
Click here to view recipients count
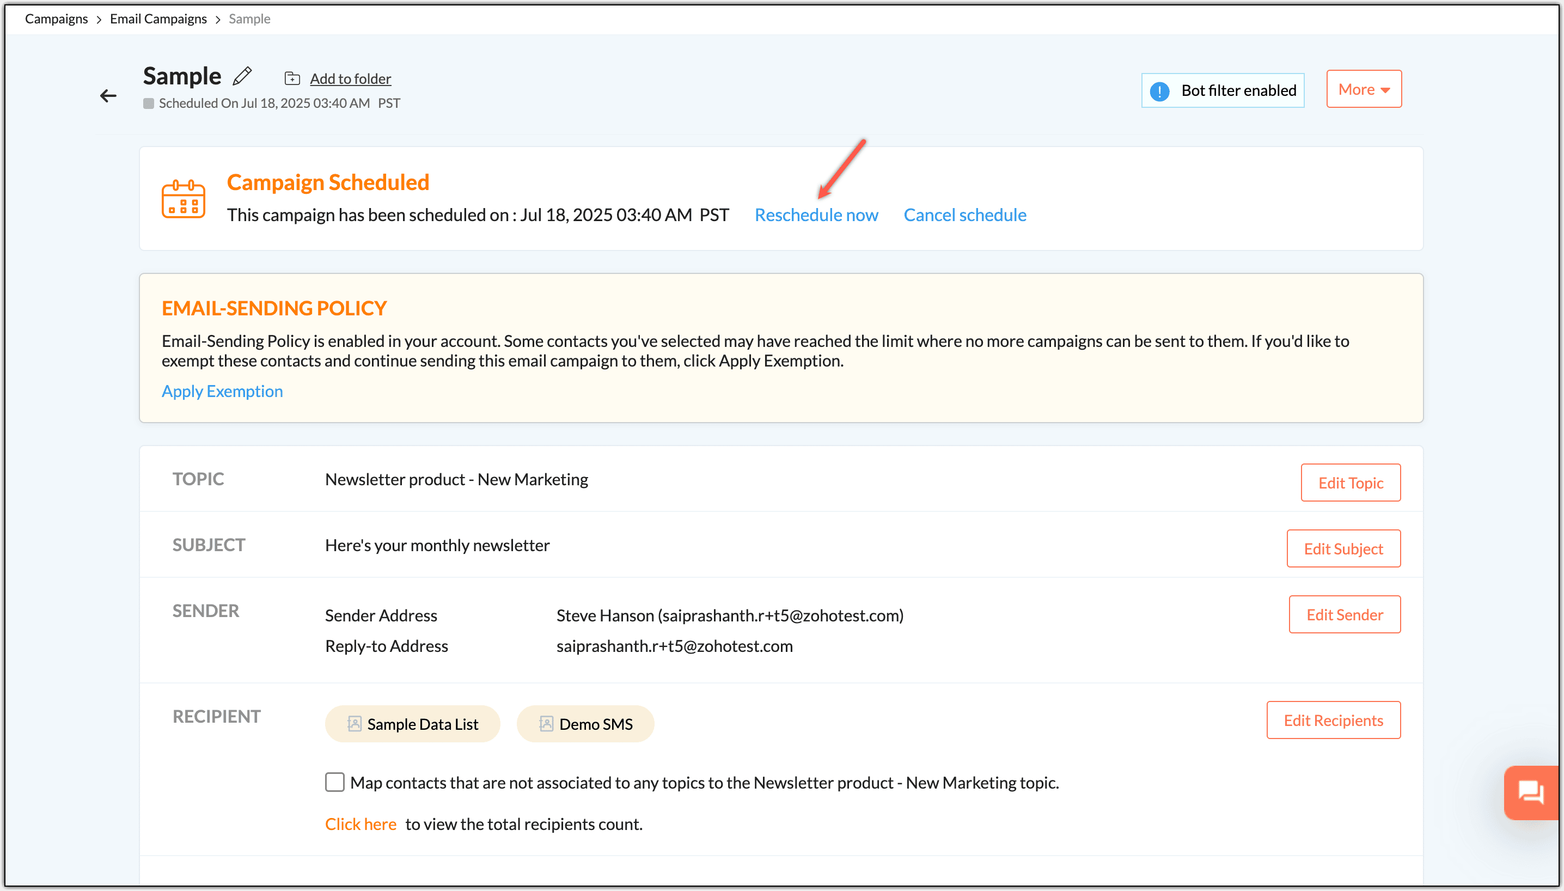tap(361, 823)
